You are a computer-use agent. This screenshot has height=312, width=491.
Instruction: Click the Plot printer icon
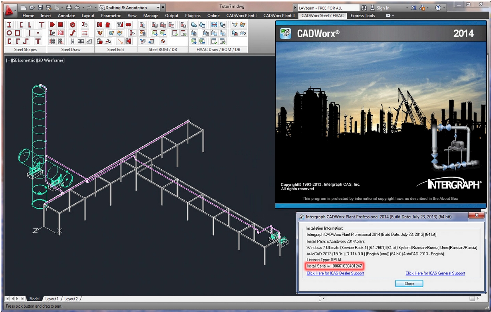(x=69, y=8)
